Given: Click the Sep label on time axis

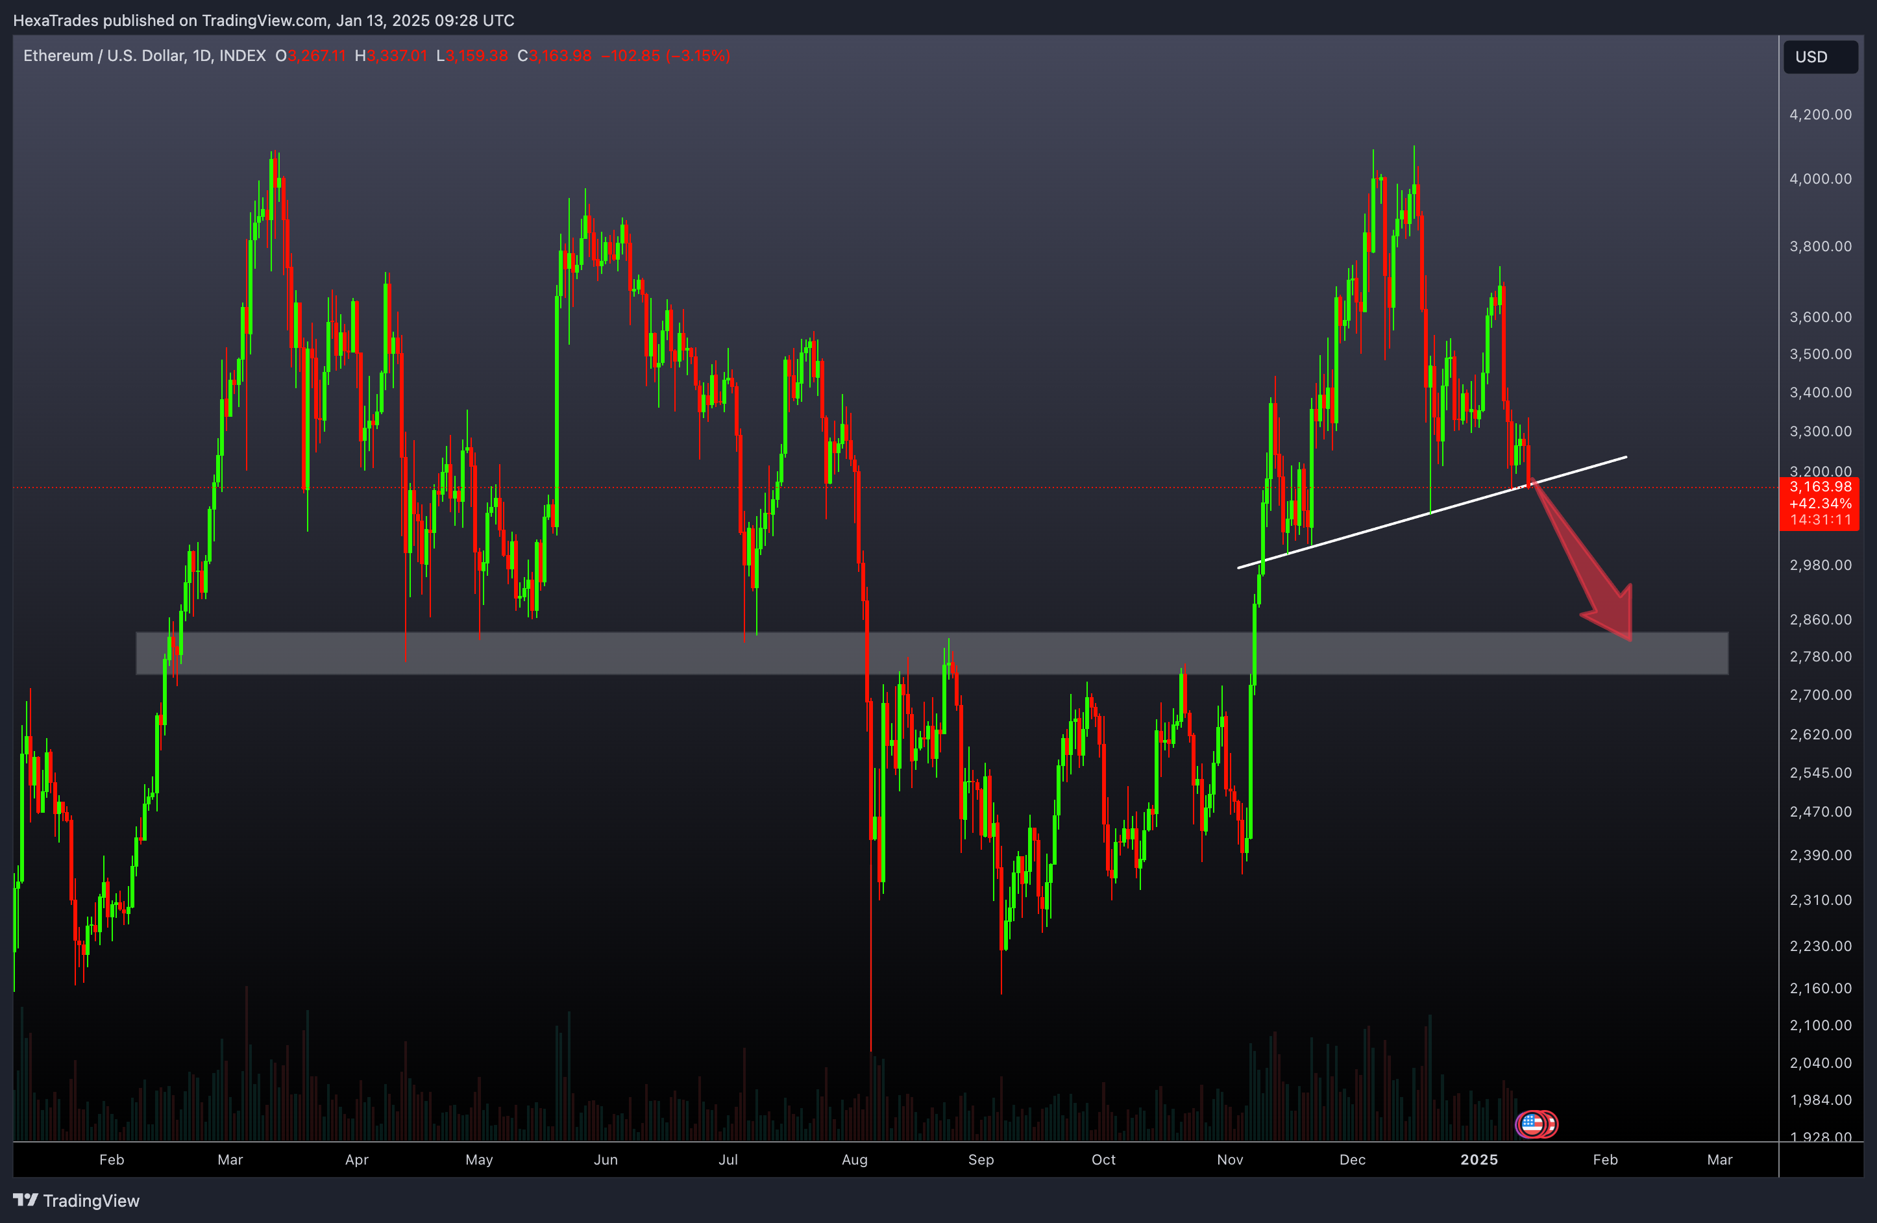Looking at the screenshot, I should 981,1160.
